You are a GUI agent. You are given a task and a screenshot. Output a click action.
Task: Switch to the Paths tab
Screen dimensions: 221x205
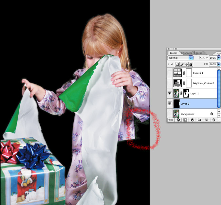199,53
